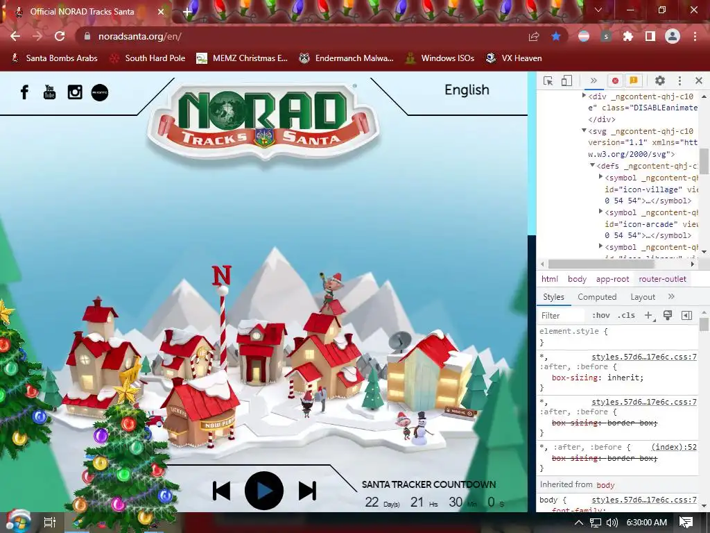Open the Windows Start button

[18, 522]
